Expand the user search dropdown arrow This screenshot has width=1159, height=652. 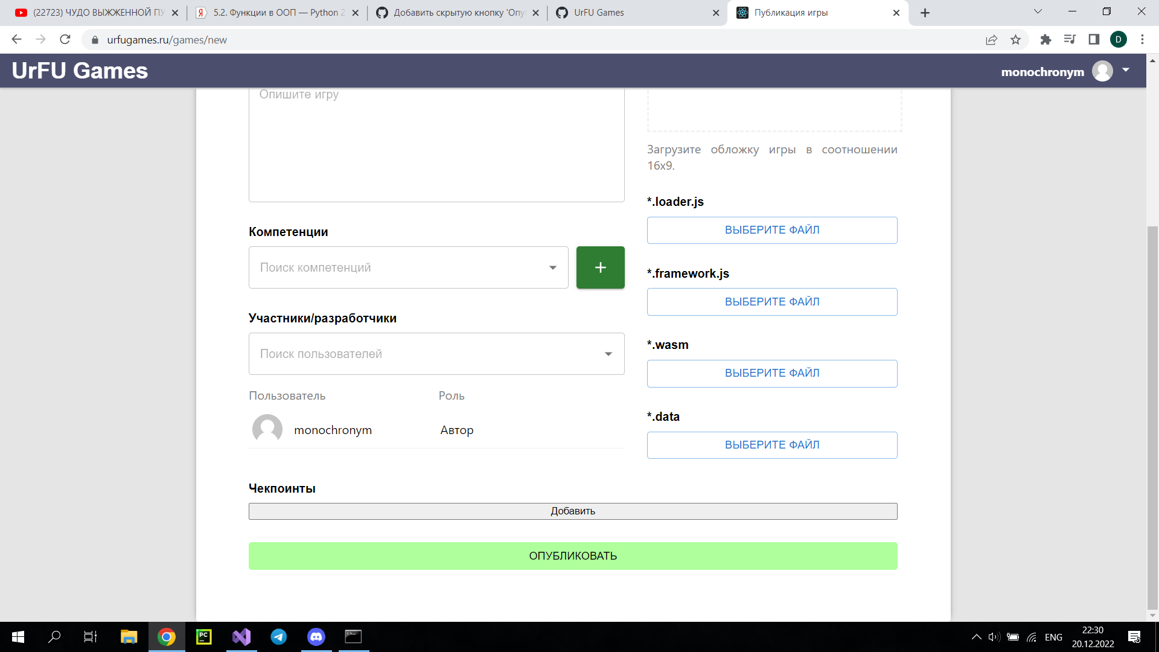608,354
